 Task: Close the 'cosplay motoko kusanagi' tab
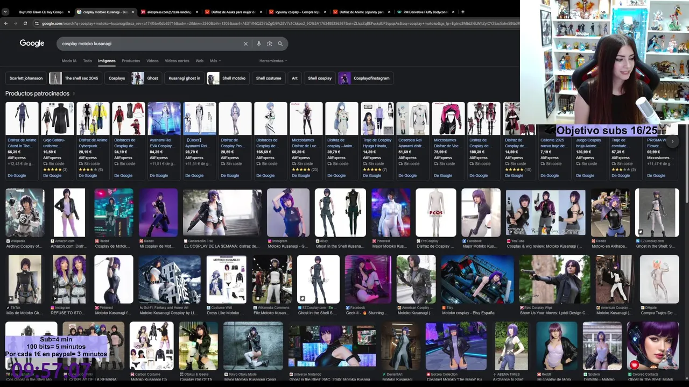133,11
